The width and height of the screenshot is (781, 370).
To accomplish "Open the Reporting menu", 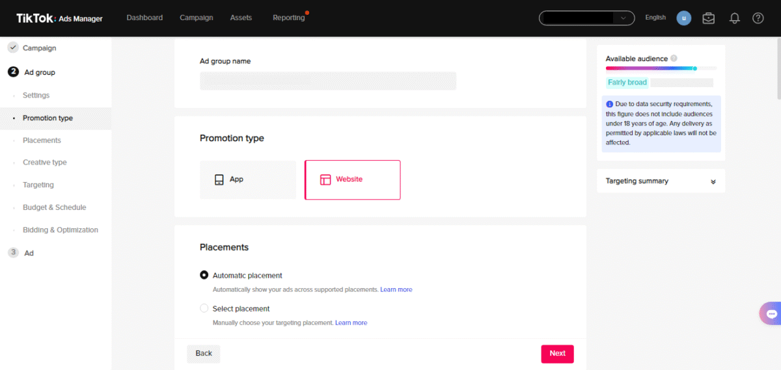I will [x=289, y=18].
